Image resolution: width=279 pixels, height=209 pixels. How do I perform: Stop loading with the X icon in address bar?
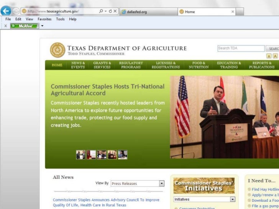[115, 11]
